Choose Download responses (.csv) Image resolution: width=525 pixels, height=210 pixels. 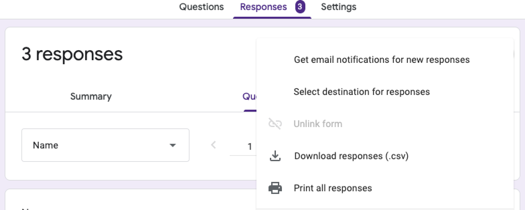pos(351,156)
